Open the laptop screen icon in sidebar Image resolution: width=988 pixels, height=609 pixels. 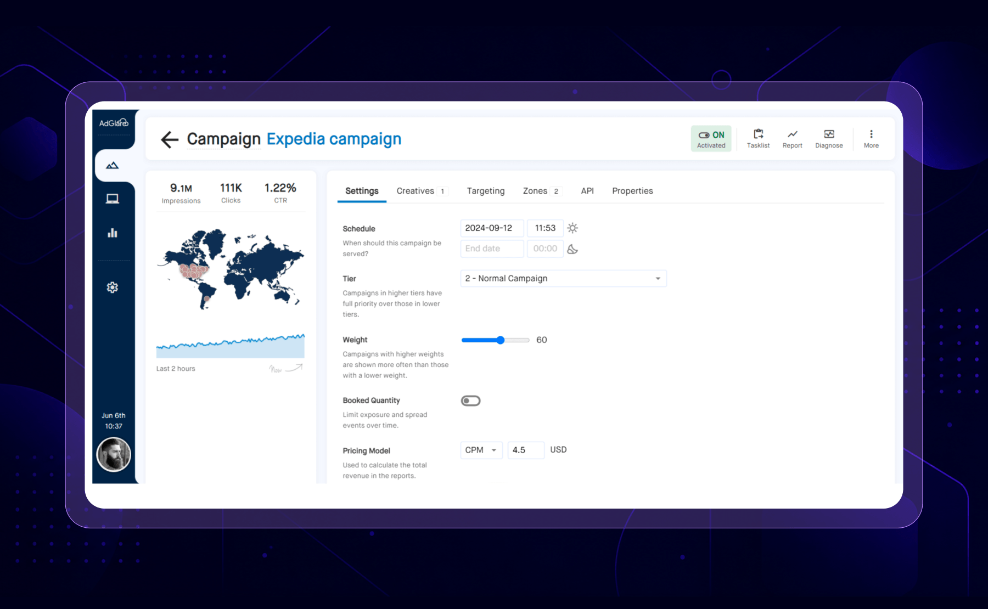point(113,199)
